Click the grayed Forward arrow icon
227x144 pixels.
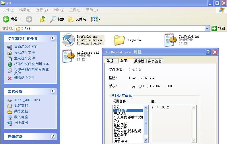click(x=29, y=19)
